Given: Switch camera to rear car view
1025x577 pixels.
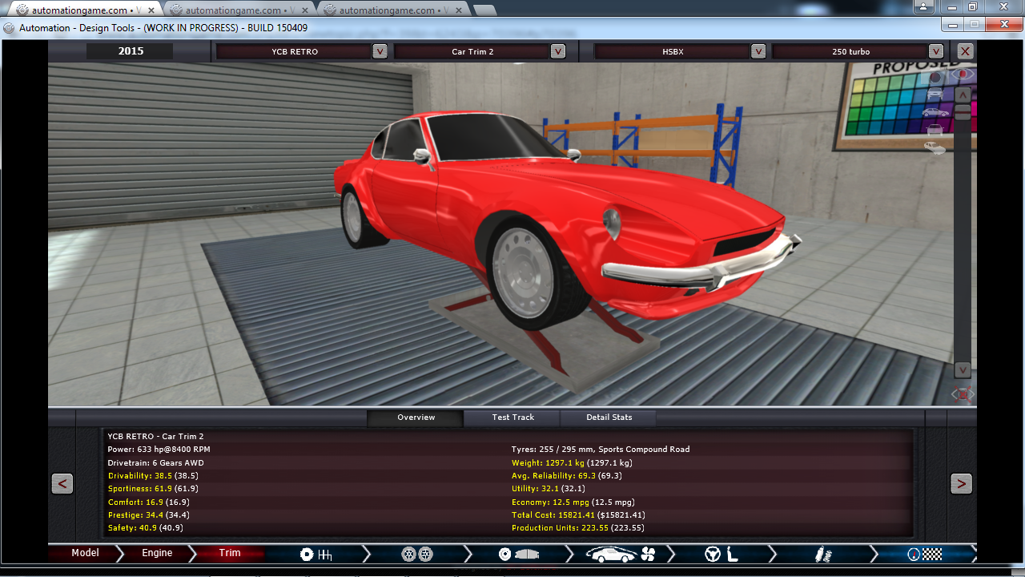Looking at the screenshot, I should pos(935,130).
